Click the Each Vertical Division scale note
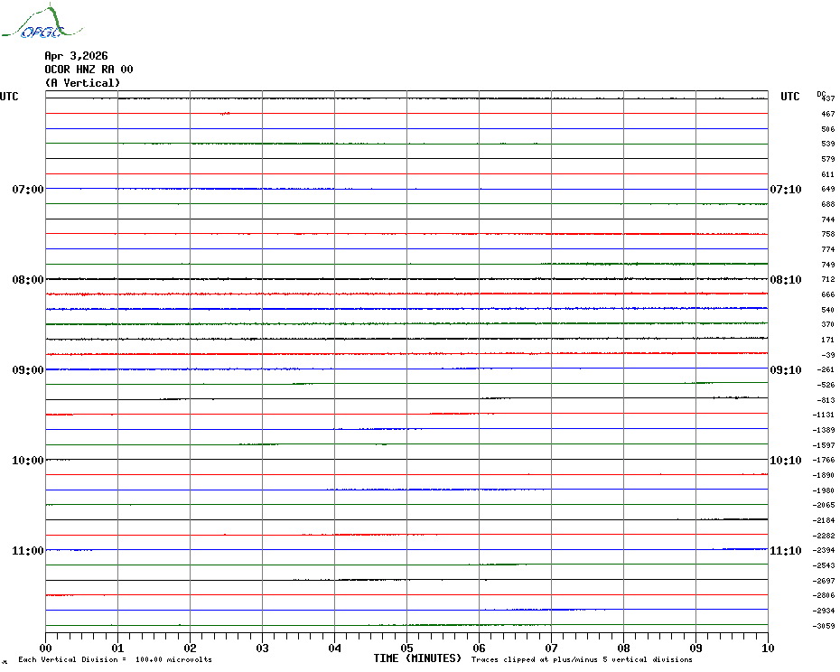Viewport: 840px width, 672px height. coord(115,659)
